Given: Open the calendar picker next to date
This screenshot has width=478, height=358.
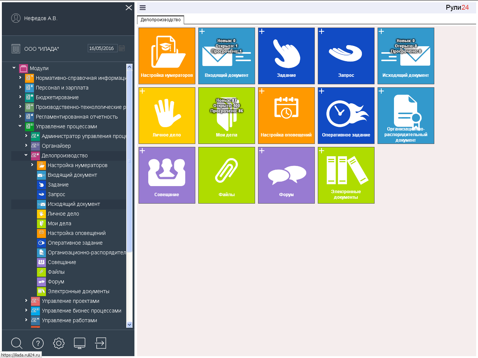Looking at the screenshot, I should pos(122,48).
